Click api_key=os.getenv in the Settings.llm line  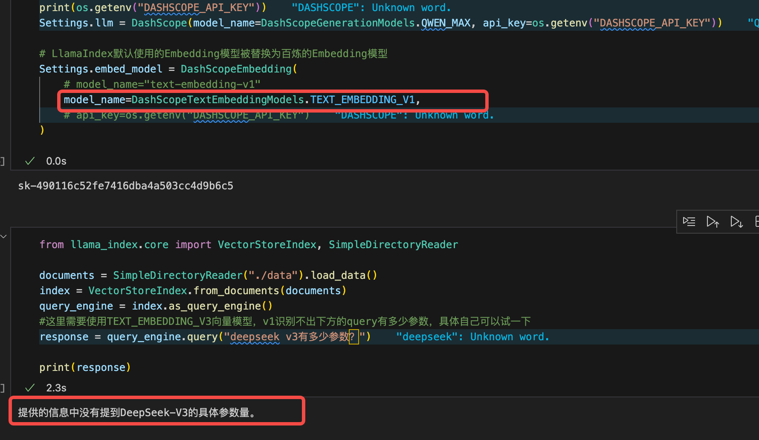(x=535, y=23)
